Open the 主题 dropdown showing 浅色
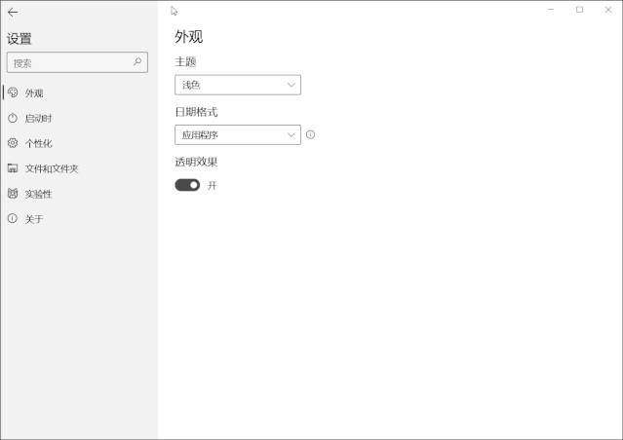The height and width of the screenshot is (440, 623). (238, 85)
